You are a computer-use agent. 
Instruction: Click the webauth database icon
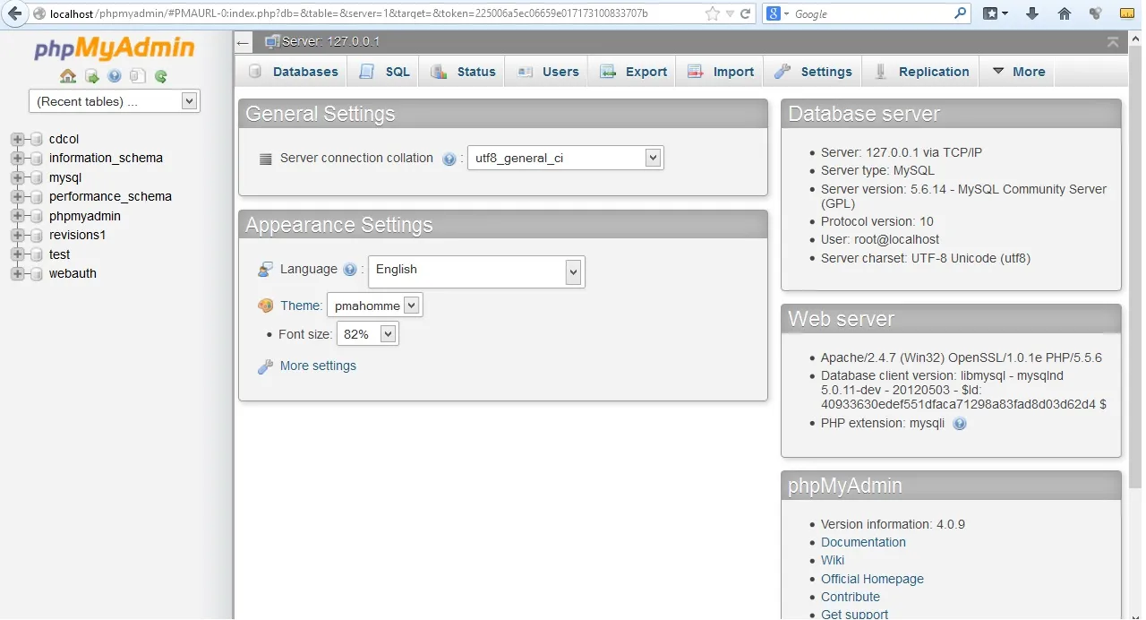tap(37, 274)
